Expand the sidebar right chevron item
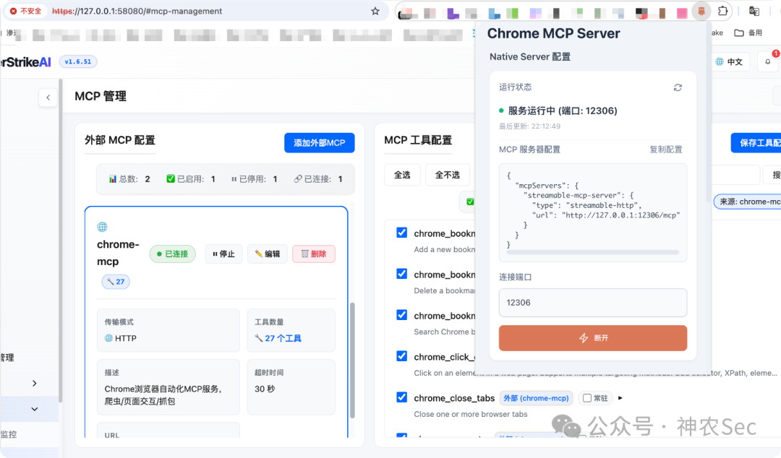Image resolution: width=781 pixels, height=458 pixels. coord(35,384)
